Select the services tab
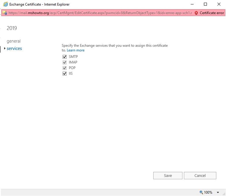Screen dimensions: 226x196 pos(14,48)
